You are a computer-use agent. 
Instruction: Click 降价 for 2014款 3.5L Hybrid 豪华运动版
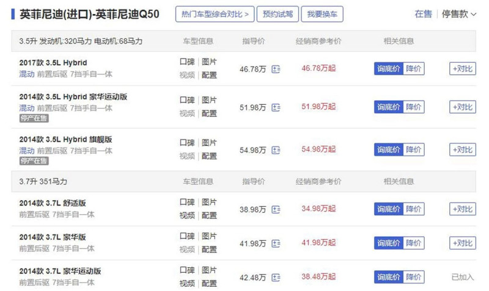(x=414, y=107)
